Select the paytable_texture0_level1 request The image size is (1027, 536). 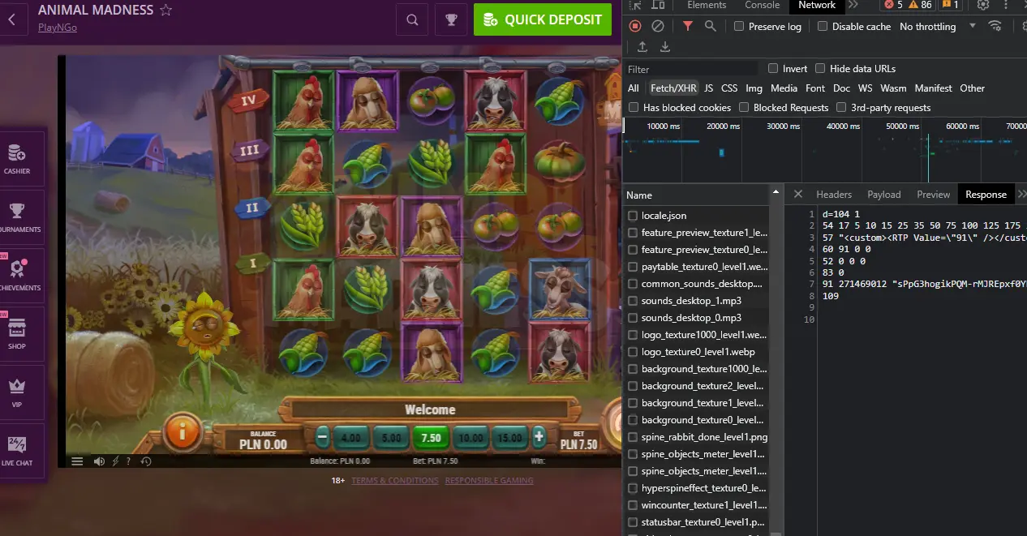(x=703, y=267)
